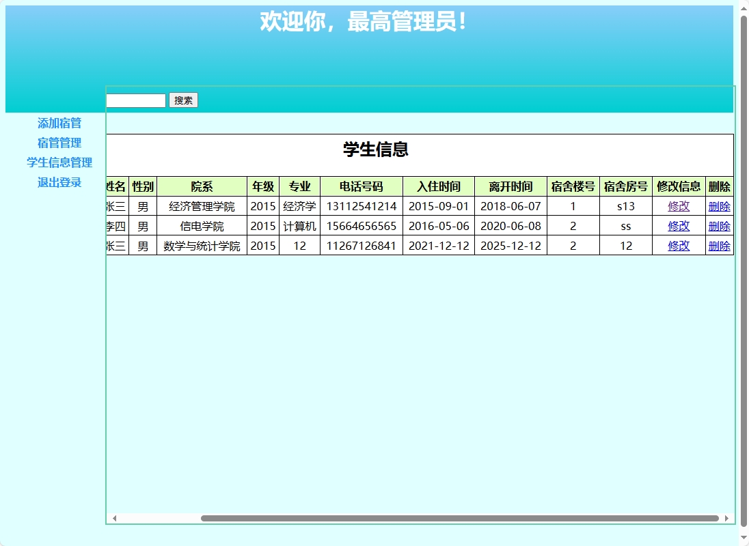Click the right arrow of the horizontal scrollbar
This screenshot has width=749, height=546.
(726, 517)
